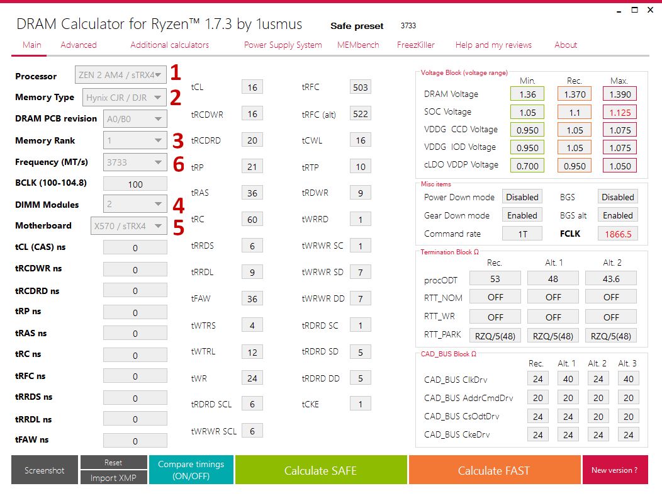Click the Calculate SAFE button
Image resolution: width=662 pixels, height=498 pixels.
coord(321,470)
